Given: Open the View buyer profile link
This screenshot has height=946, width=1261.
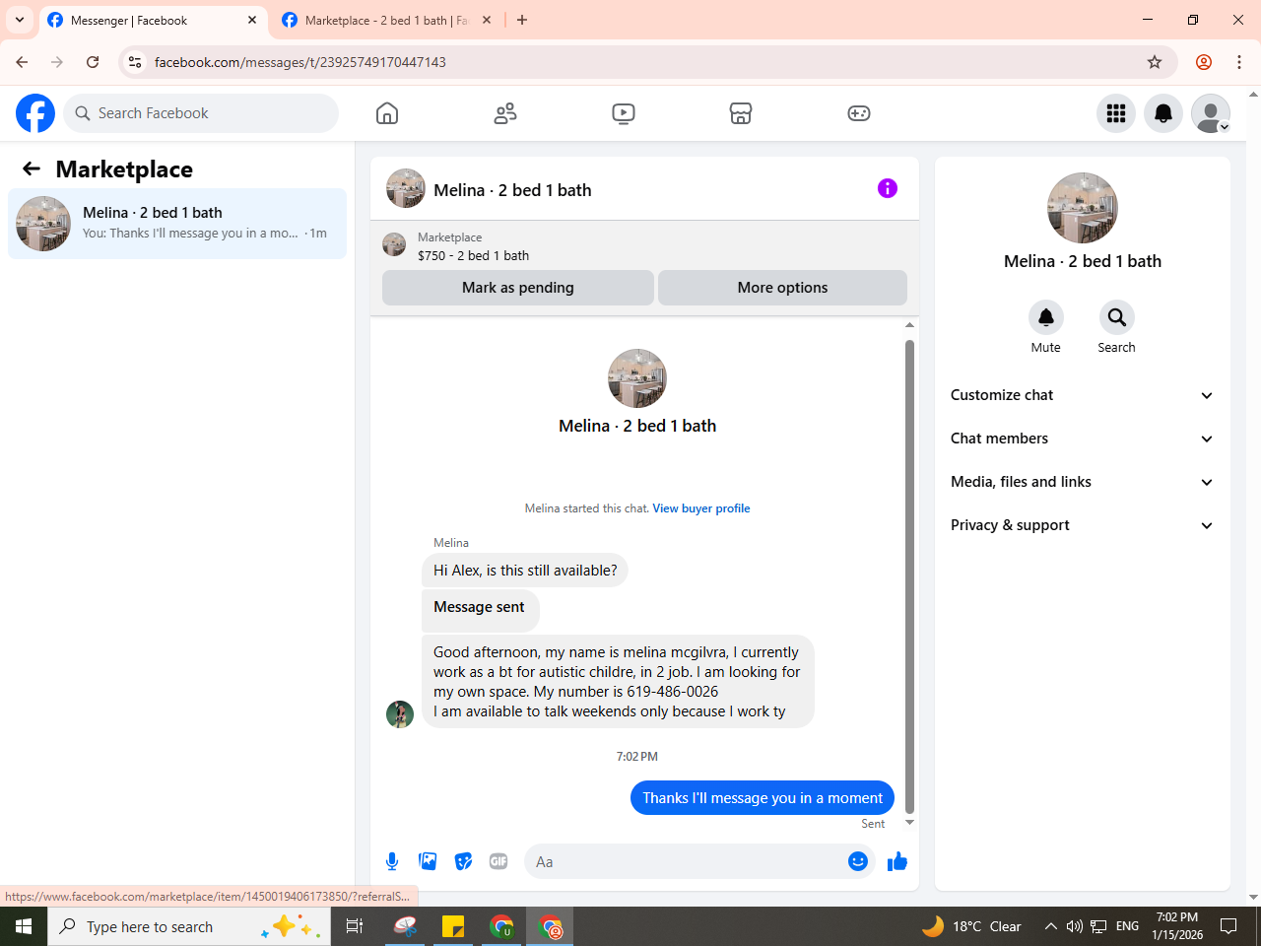Looking at the screenshot, I should [x=701, y=508].
